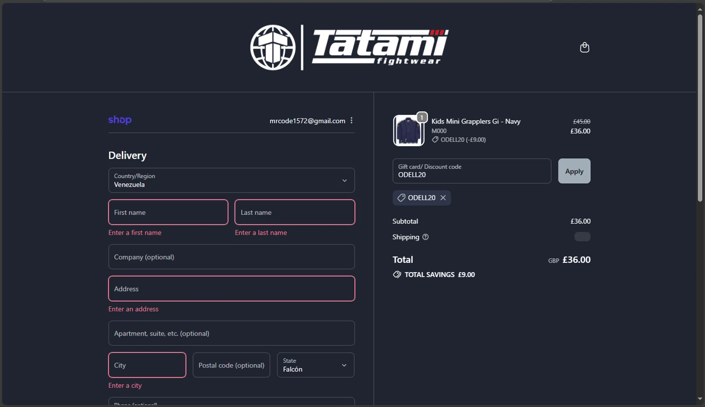Click the 'Enter a first name' error text
The image size is (705, 407).
click(x=135, y=233)
